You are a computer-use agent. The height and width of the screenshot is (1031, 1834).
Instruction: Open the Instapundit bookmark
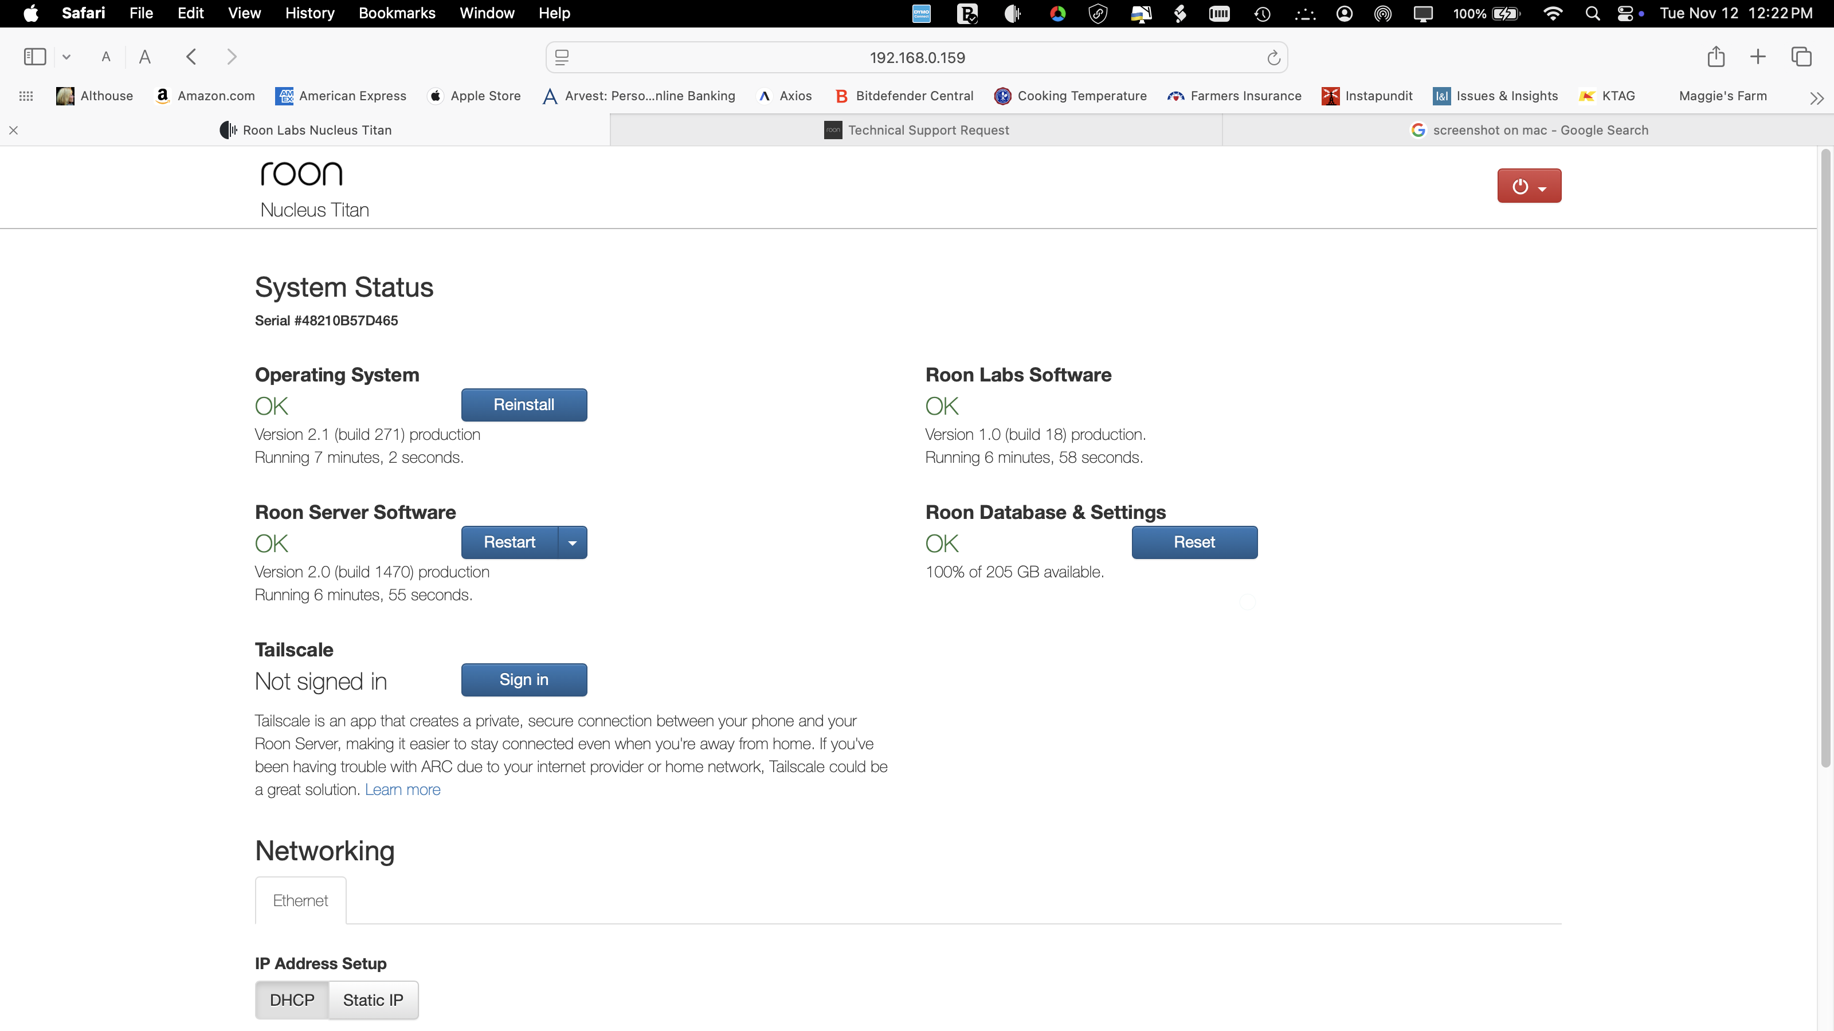pos(1367,96)
